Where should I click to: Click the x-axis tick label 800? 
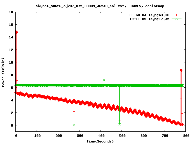click(186, 136)
